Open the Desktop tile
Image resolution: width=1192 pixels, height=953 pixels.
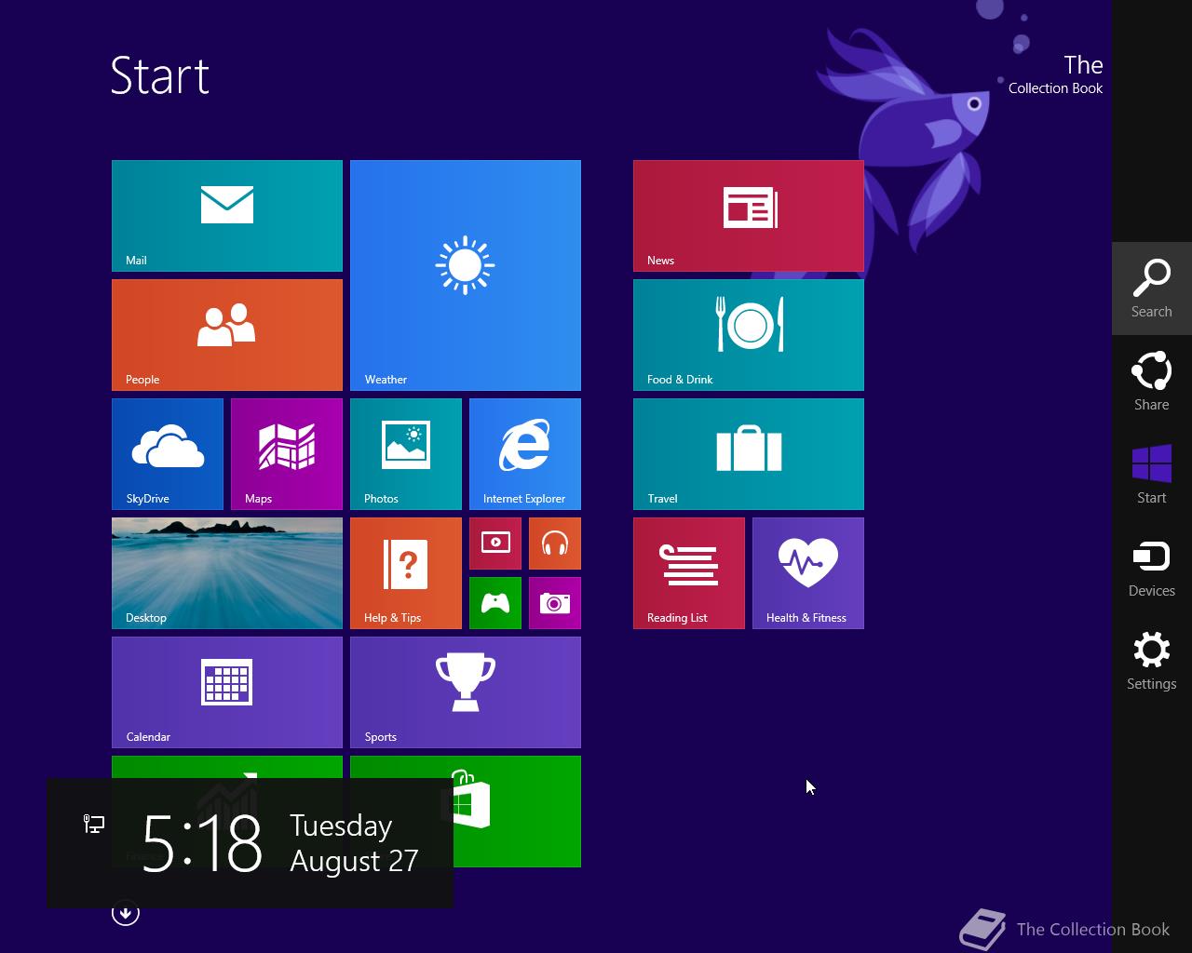point(227,573)
